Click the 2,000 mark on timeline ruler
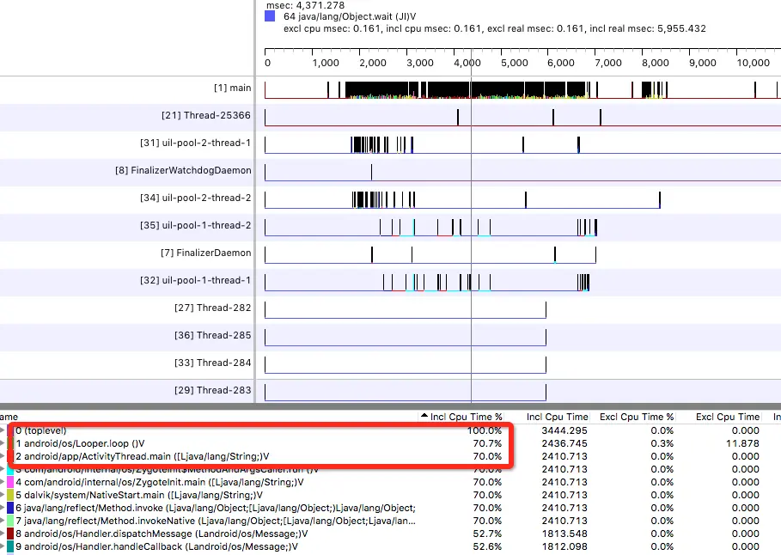The image size is (781, 555). click(373, 63)
